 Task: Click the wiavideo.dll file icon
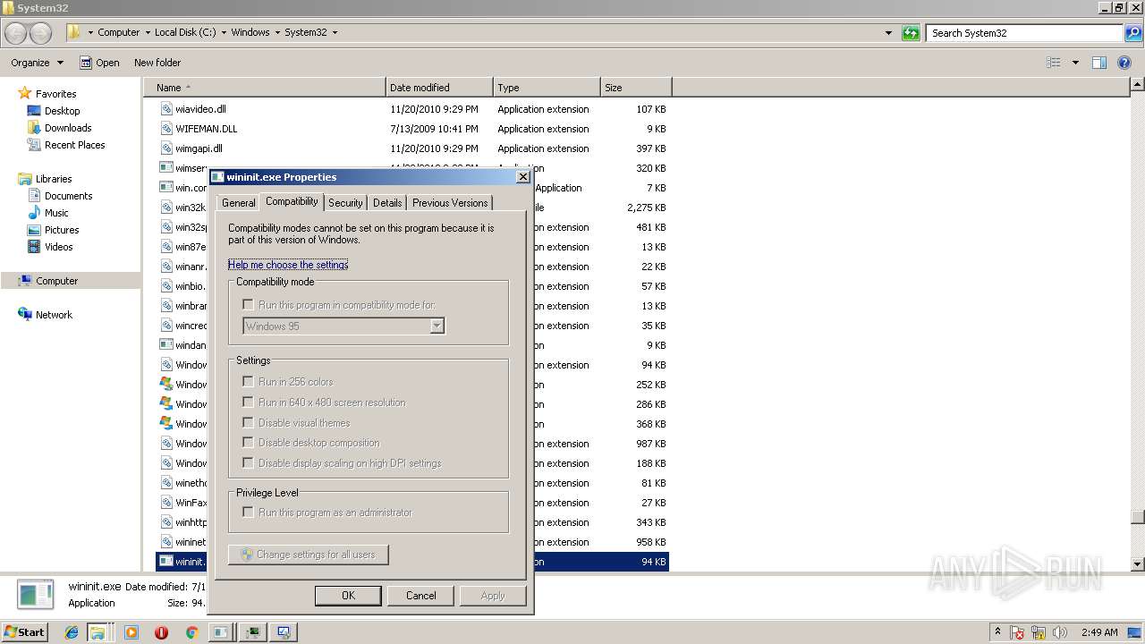(166, 109)
